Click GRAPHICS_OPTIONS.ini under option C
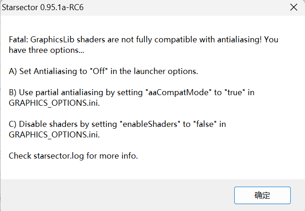Viewport: 305px width, 211px height. pyautogui.click(x=53, y=134)
